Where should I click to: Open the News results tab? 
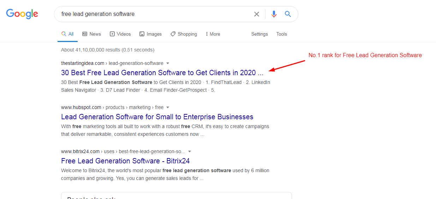point(91,34)
